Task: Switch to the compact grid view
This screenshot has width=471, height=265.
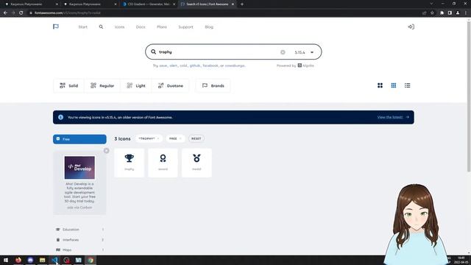Action: [x=394, y=85]
